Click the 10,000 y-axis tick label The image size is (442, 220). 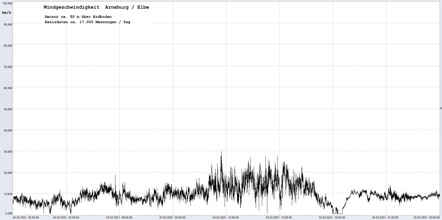tap(7, 194)
